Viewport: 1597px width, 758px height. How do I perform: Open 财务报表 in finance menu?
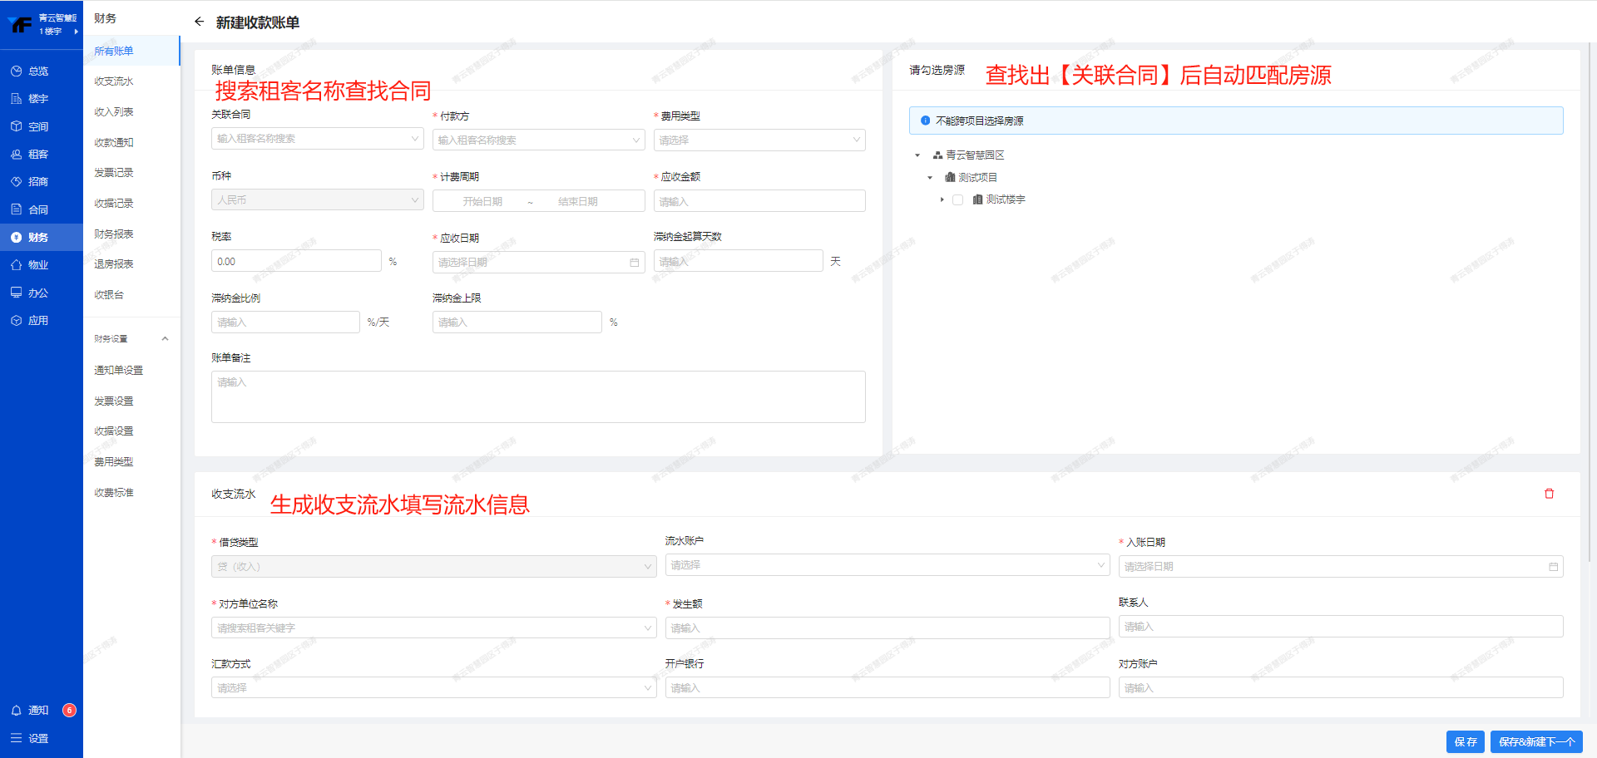pyautogui.click(x=114, y=234)
